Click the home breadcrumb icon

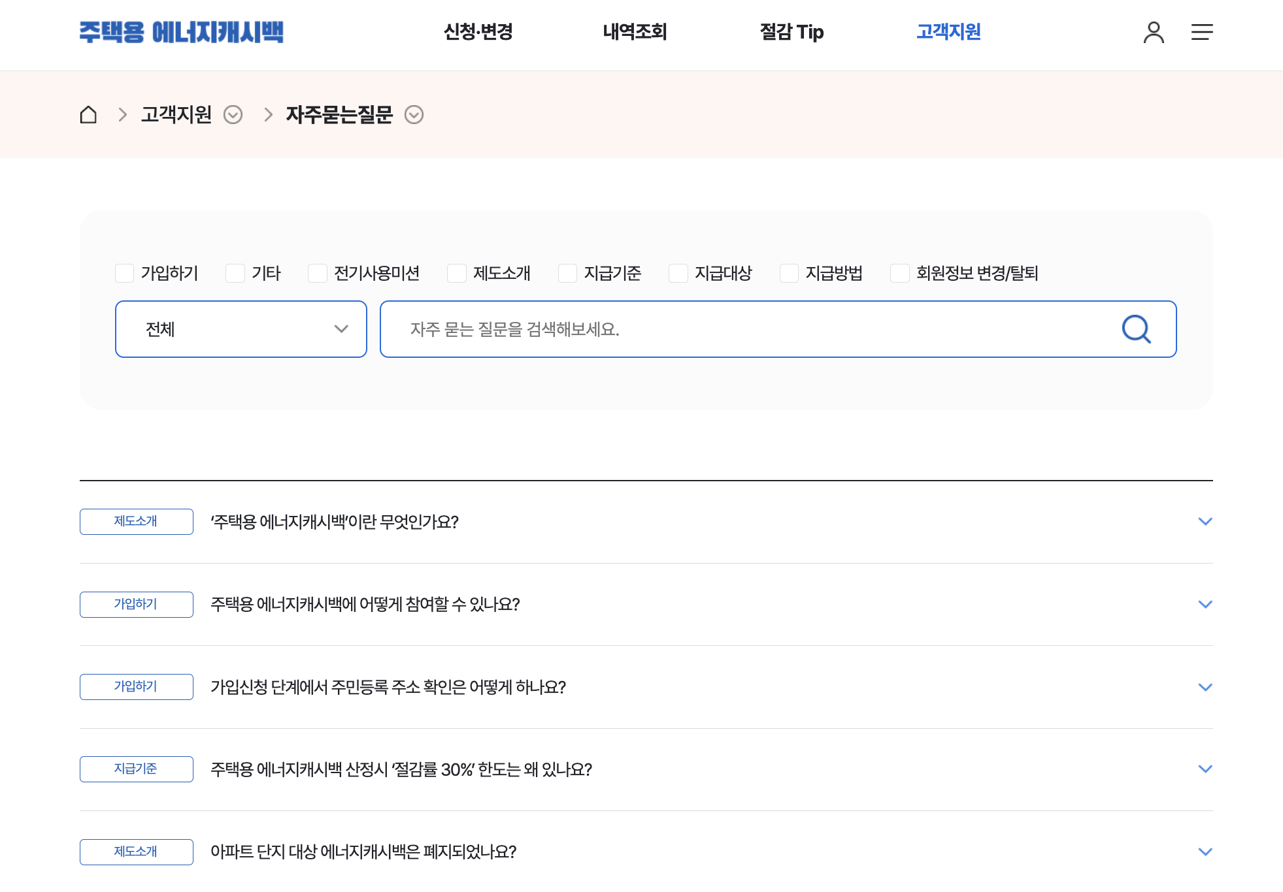coord(90,114)
